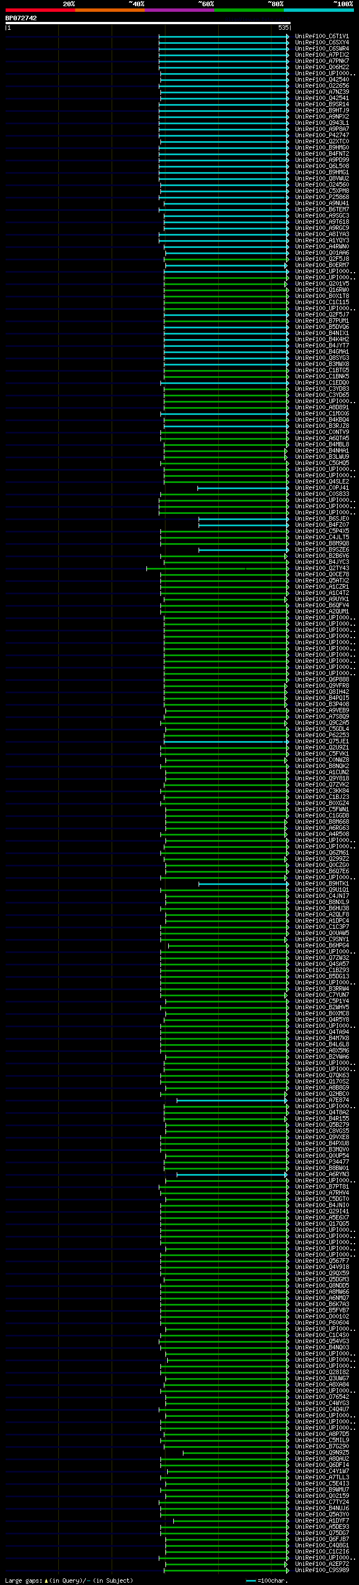The height and width of the screenshot is (1585, 359).
Task: Open hit UniRef100_C6T1V1
Action: coord(321,37)
